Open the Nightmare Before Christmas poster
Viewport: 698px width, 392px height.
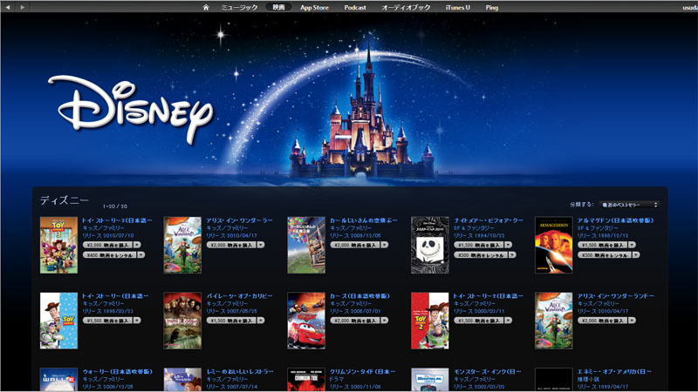tap(430, 245)
